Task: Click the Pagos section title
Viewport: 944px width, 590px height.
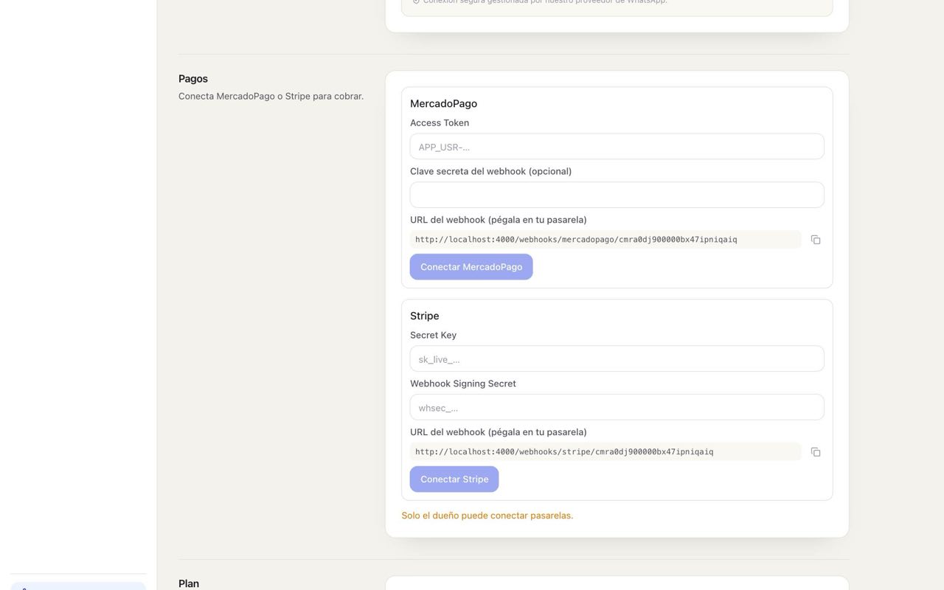Action: pyautogui.click(x=193, y=79)
